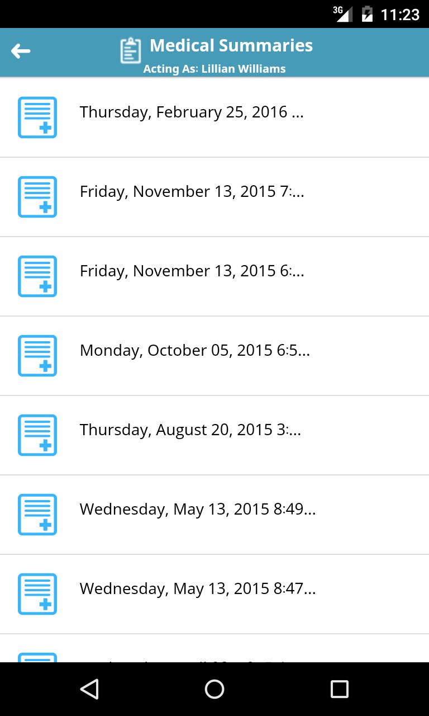Select Friday, November 13, 2015 6: entry
This screenshot has width=429, height=716.
pos(192,271)
